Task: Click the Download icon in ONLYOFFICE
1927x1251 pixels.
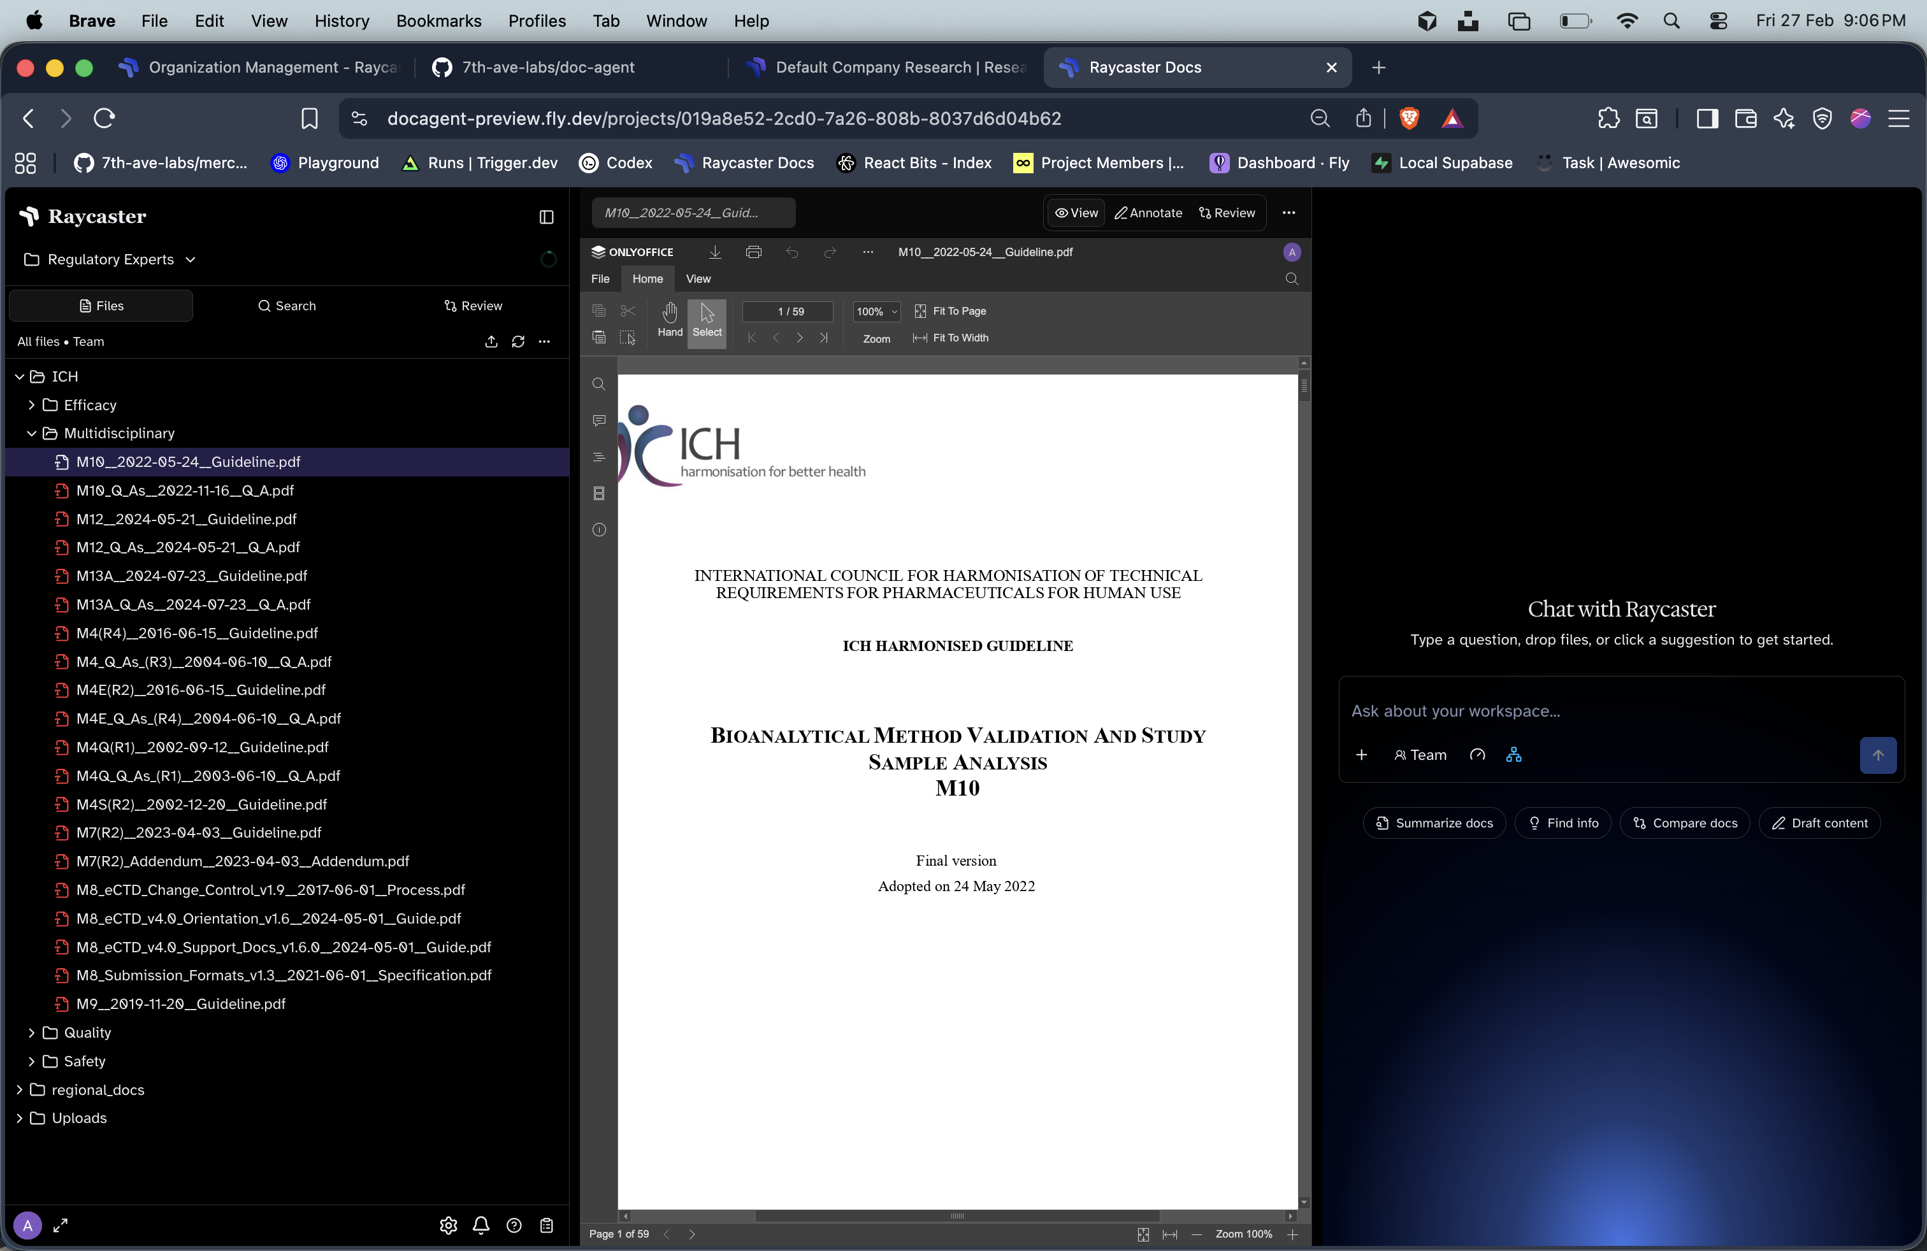Action: pyautogui.click(x=714, y=252)
